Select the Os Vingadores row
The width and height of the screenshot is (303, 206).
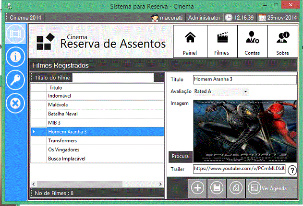(97, 149)
